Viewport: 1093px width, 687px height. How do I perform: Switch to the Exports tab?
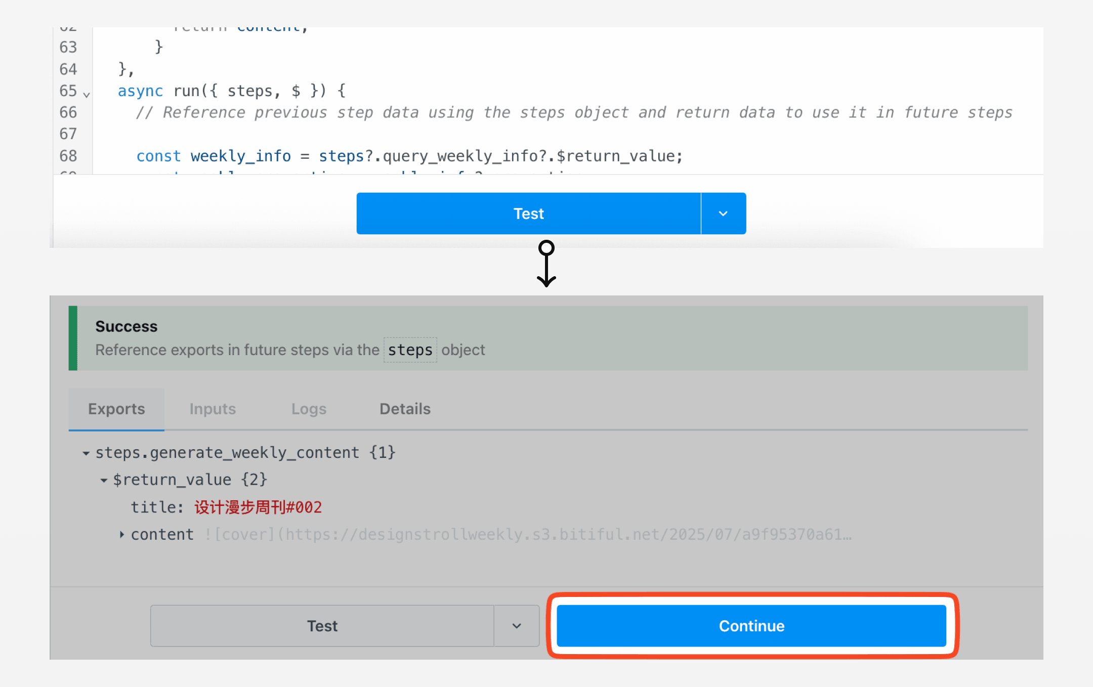point(116,409)
